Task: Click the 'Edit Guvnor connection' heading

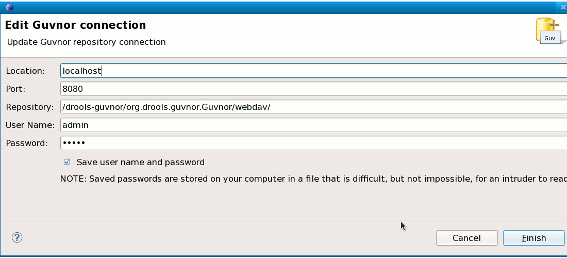Action: tap(76, 25)
